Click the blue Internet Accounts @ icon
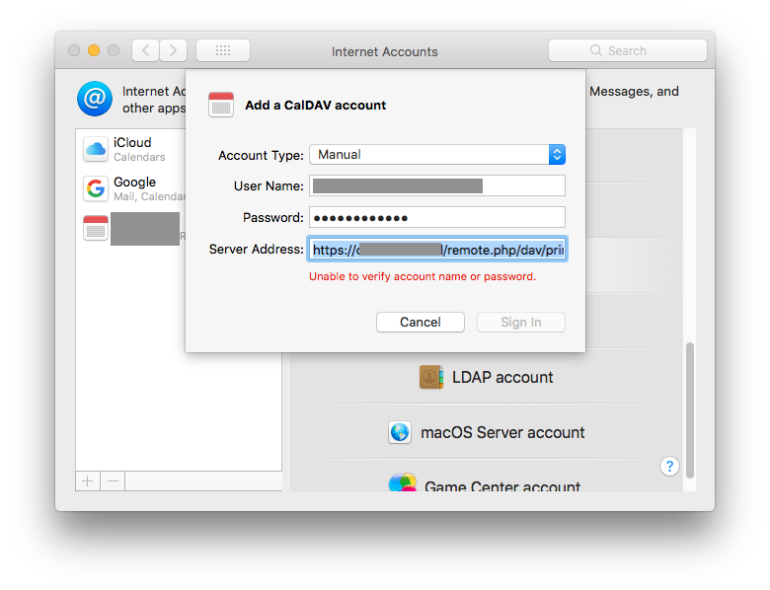 point(95,99)
